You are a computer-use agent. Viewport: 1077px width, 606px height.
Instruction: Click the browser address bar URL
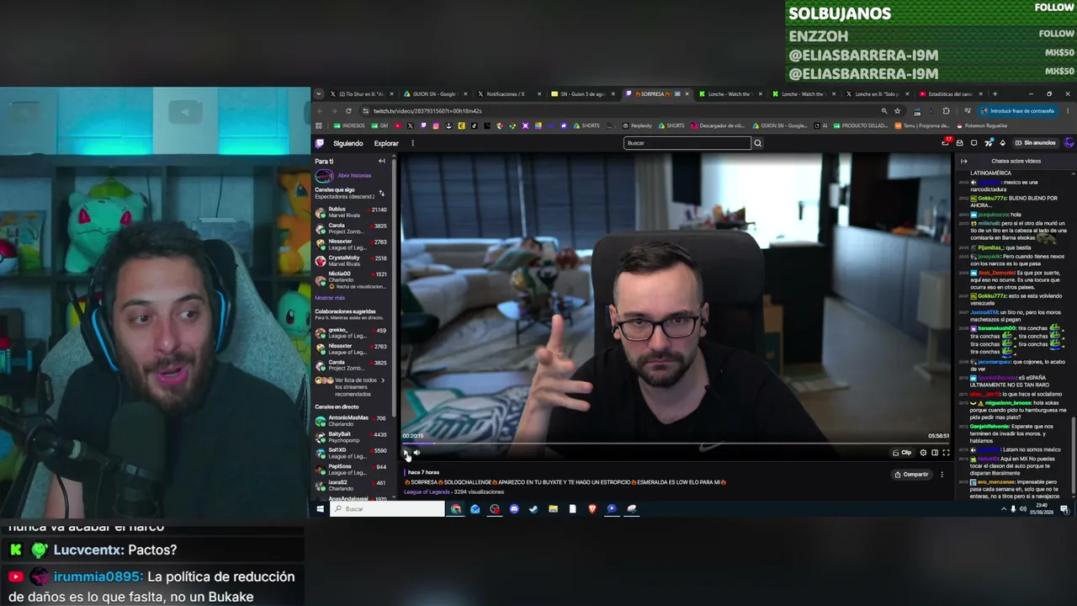427,111
